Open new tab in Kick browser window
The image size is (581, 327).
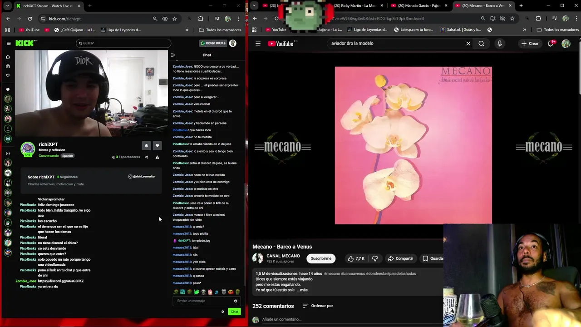tap(90, 6)
